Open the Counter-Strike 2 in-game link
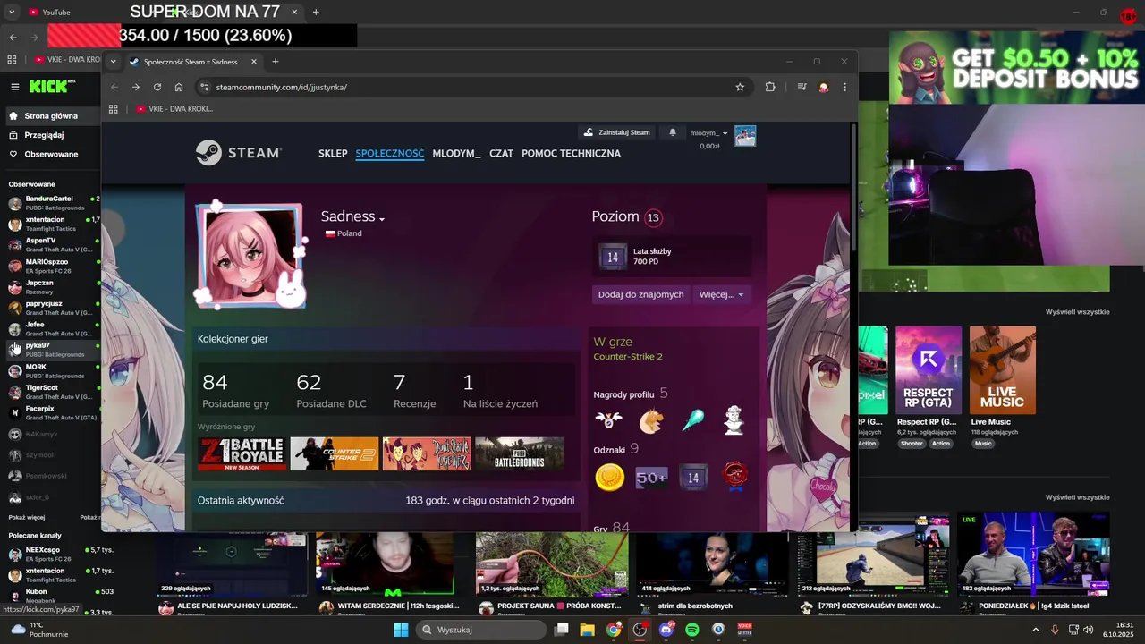 point(628,357)
